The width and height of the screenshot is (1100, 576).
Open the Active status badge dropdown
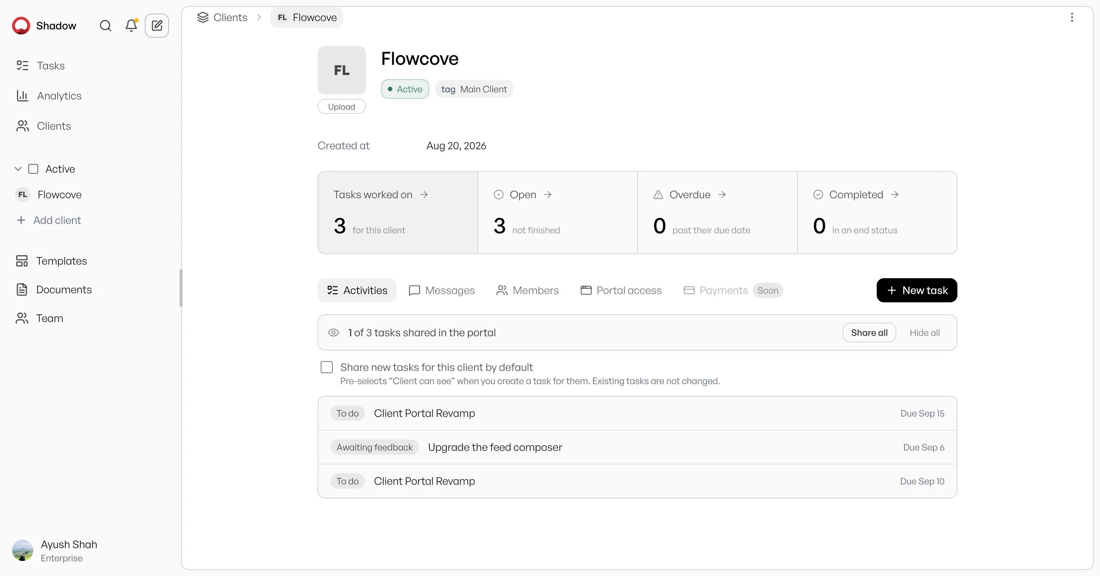pyautogui.click(x=405, y=89)
